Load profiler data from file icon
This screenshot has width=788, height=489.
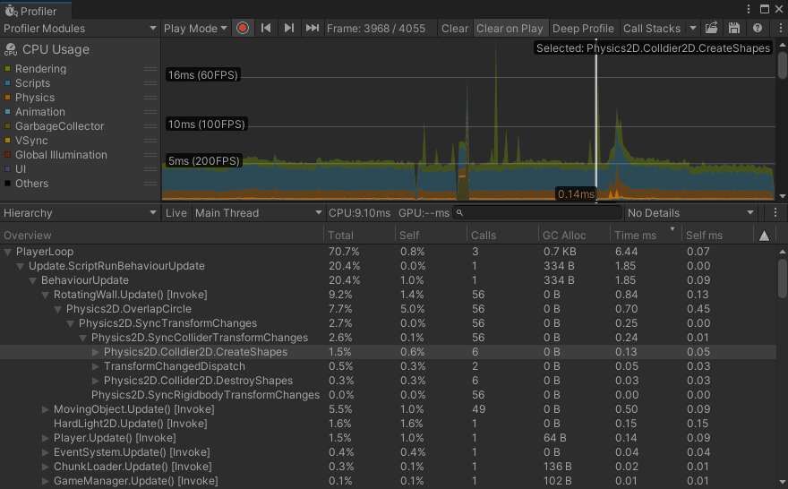click(x=712, y=28)
